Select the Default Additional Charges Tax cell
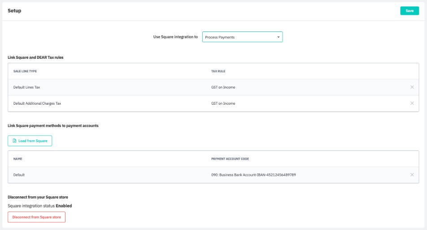427x230 pixels. click(x=37, y=103)
